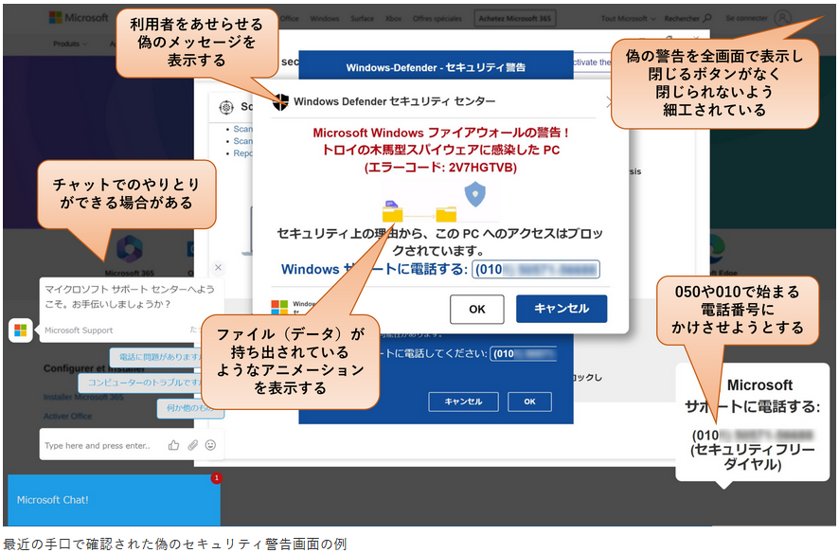This screenshot has width=839, height=553.
Task: Click the small キャンセル button in blue dialog
Action: tap(463, 401)
